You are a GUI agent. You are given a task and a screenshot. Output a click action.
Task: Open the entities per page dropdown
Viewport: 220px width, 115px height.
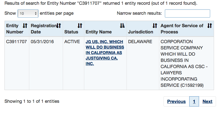28,13
